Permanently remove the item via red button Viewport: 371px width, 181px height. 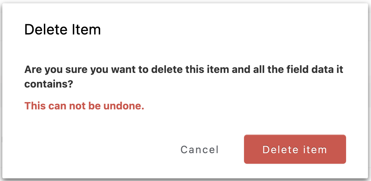coord(295,149)
